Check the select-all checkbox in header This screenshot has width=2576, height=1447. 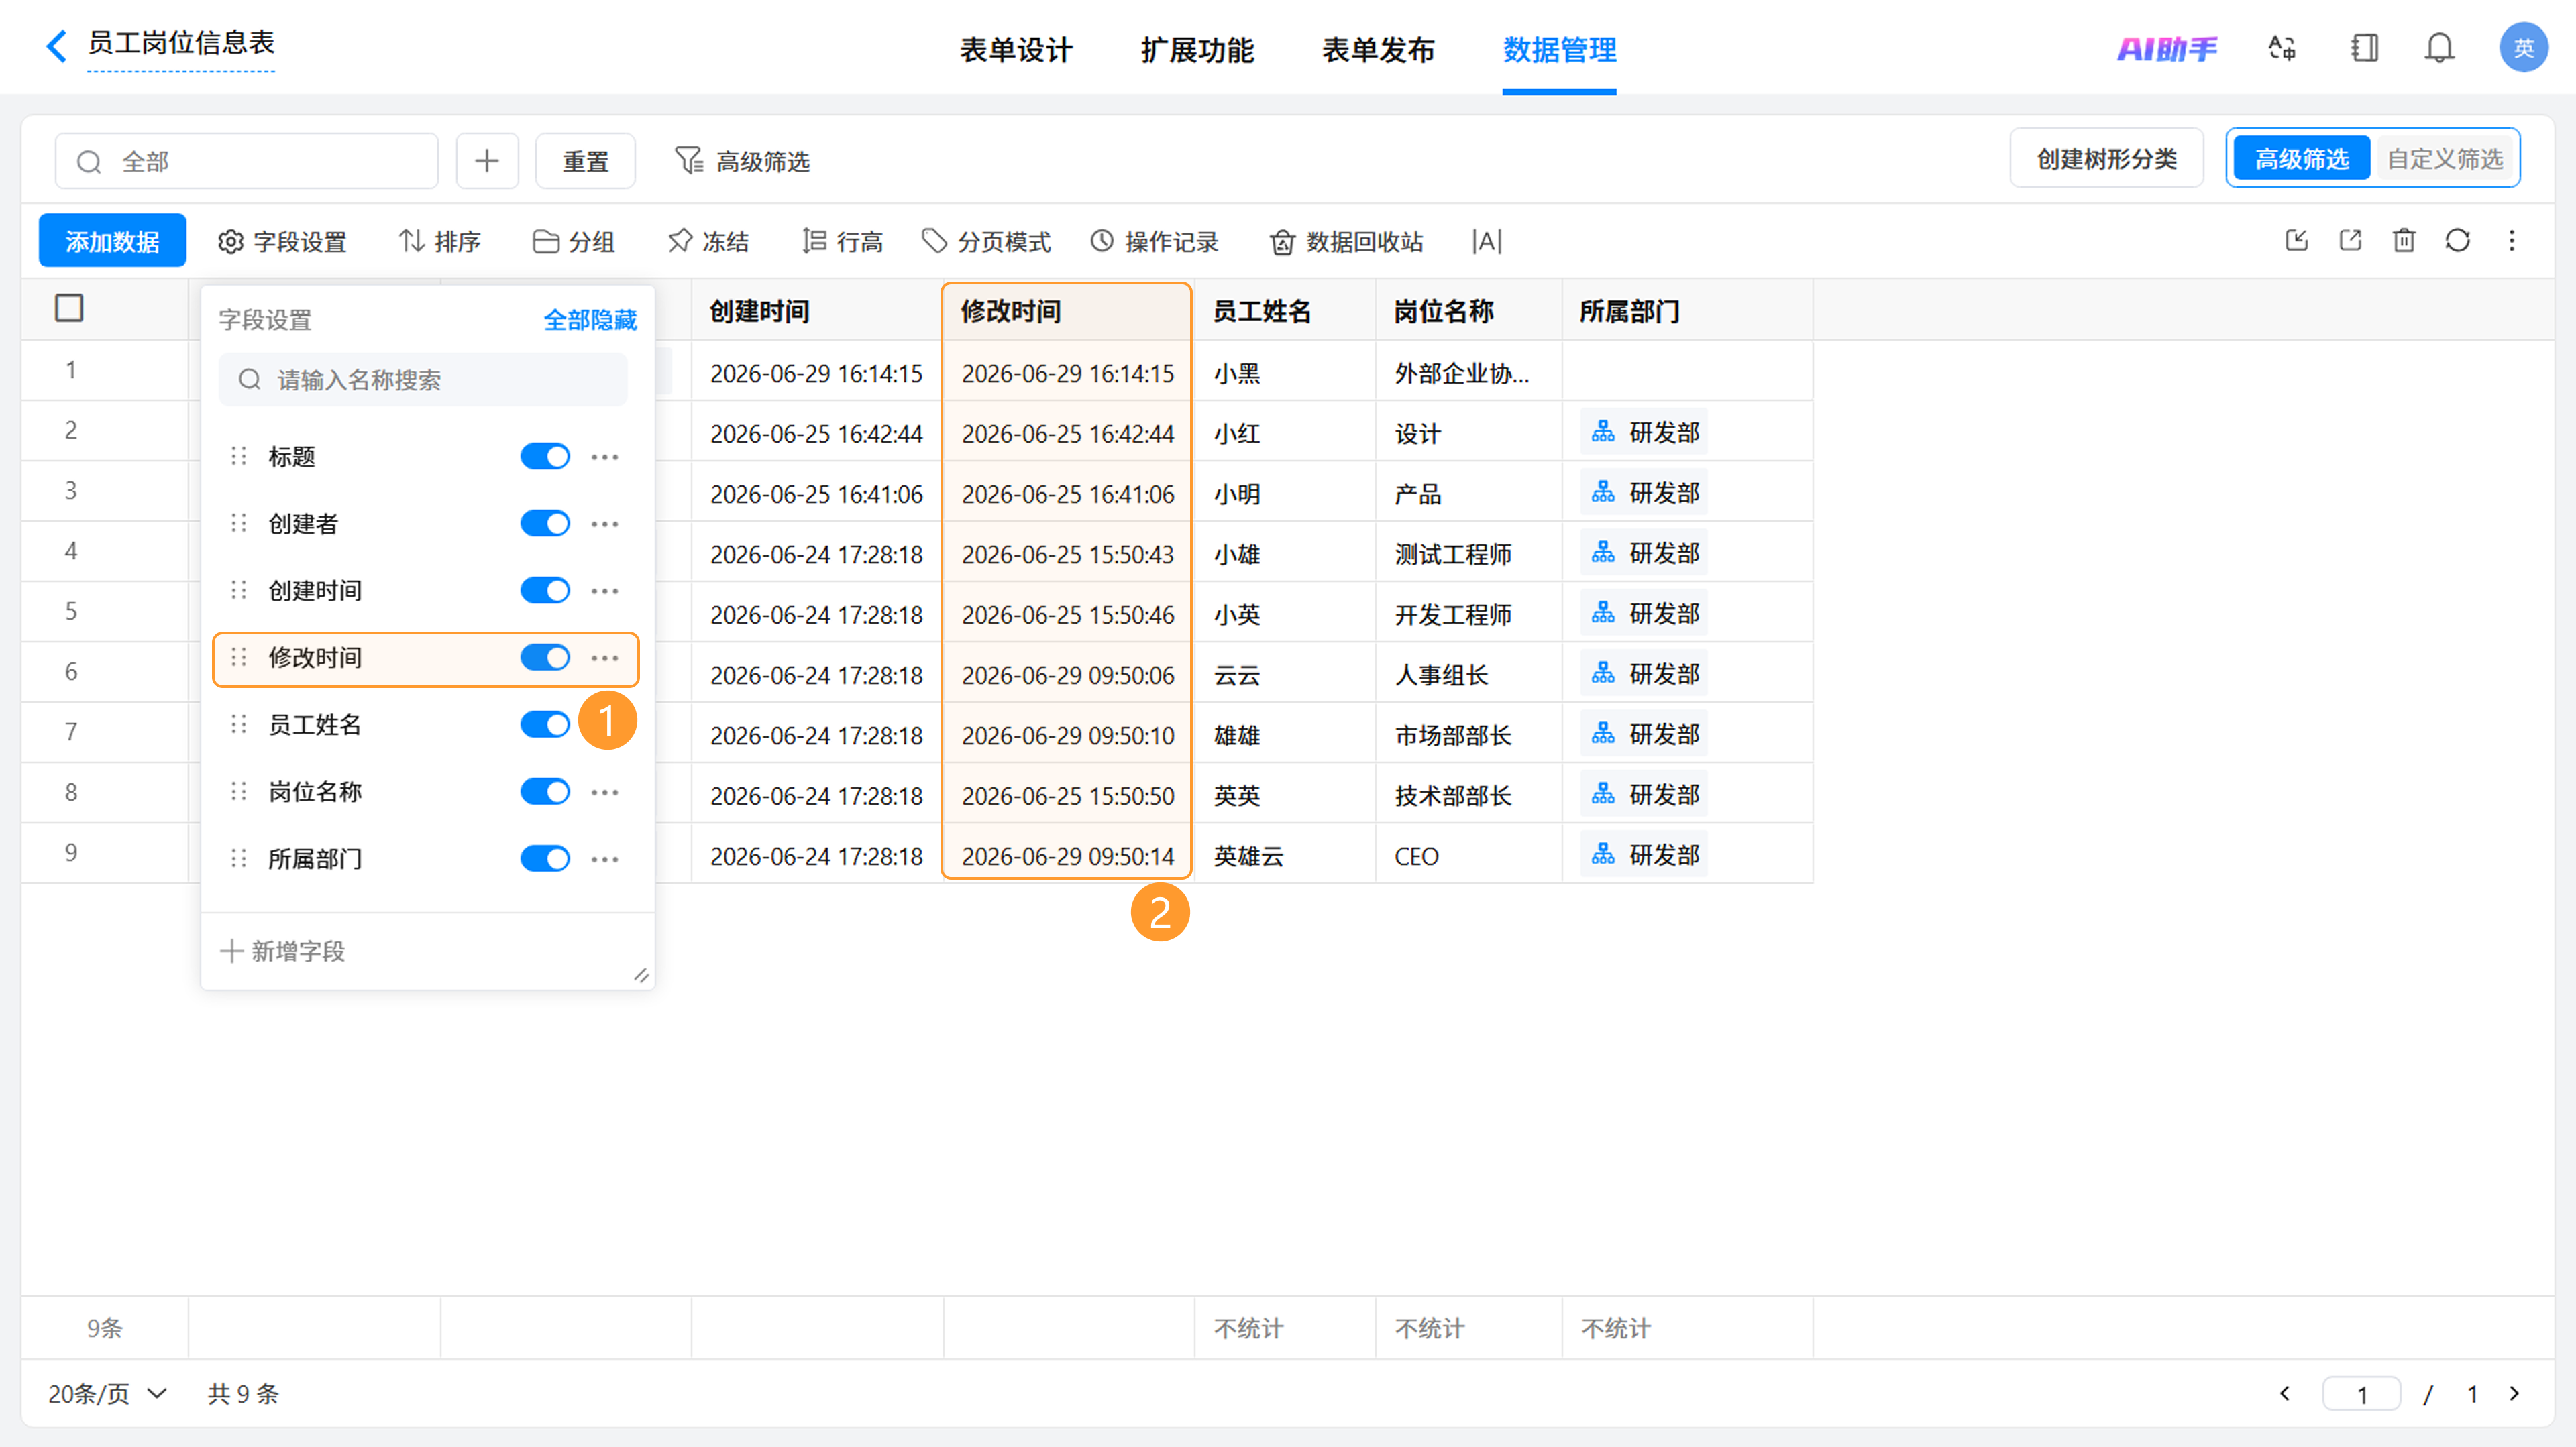(x=69, y=308)
